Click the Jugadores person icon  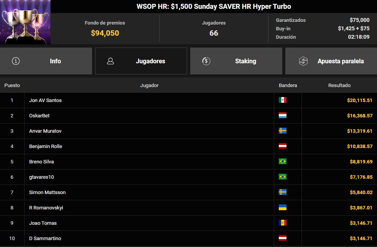[x=110, y=61]
